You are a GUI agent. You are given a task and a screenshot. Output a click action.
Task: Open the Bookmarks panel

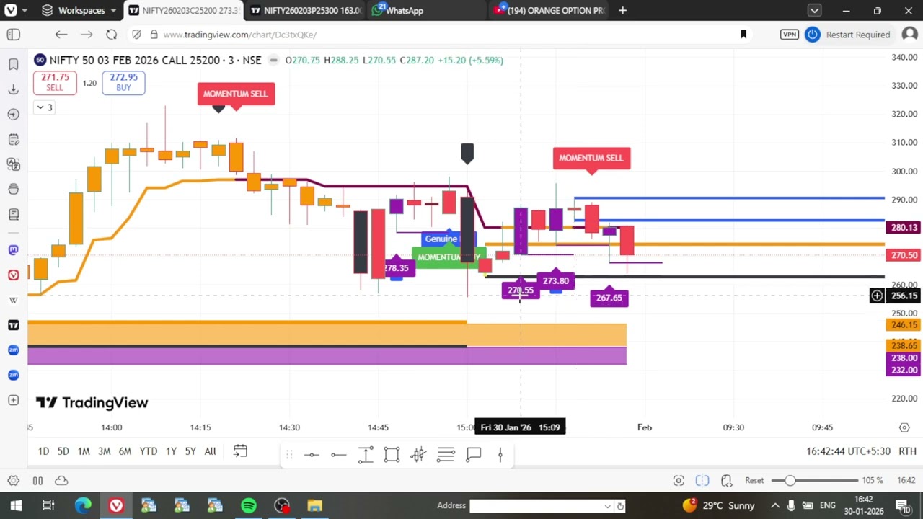[13, 64]
